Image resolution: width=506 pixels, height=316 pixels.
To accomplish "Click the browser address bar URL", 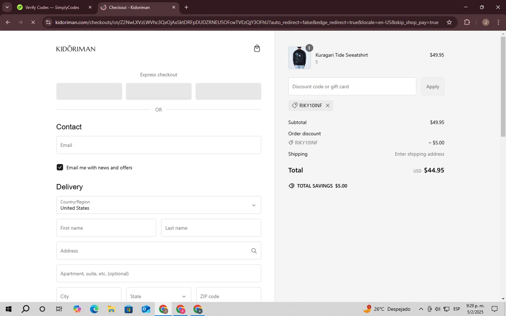I will click(247, 22).
